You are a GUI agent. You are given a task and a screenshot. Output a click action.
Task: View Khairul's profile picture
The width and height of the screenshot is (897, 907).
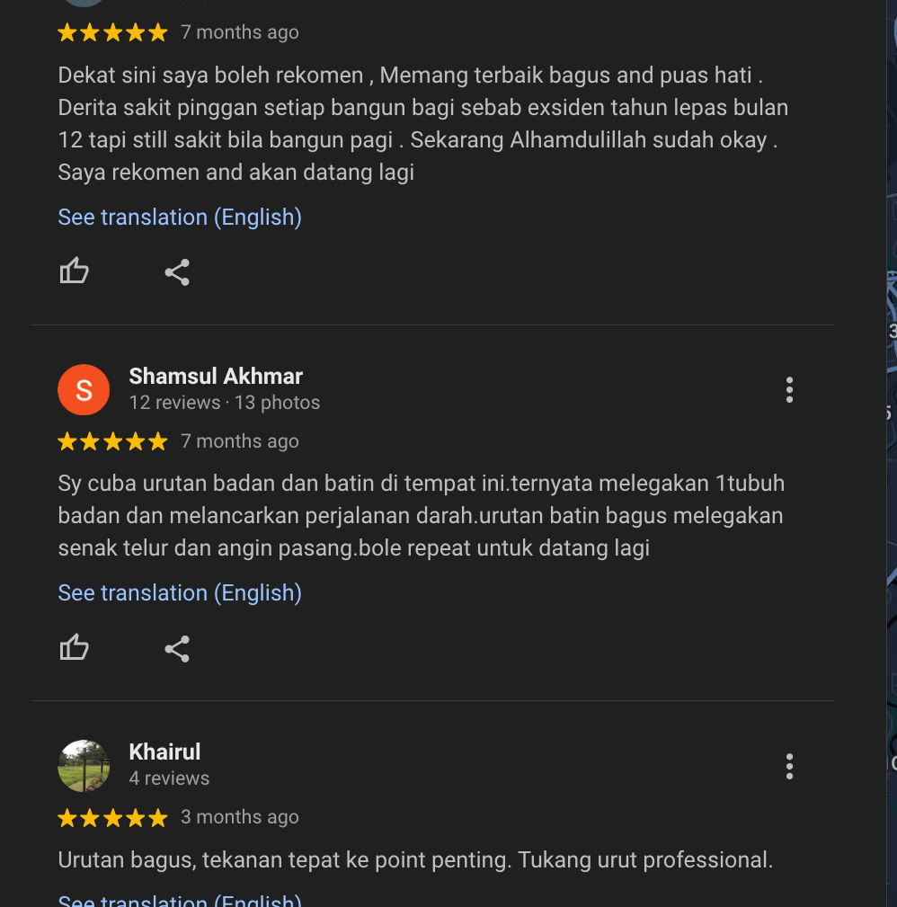(x=84, y=766)
